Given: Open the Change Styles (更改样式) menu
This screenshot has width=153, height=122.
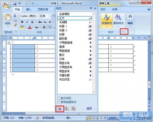Looking at the screenshot, I should (x=118, y=21).
